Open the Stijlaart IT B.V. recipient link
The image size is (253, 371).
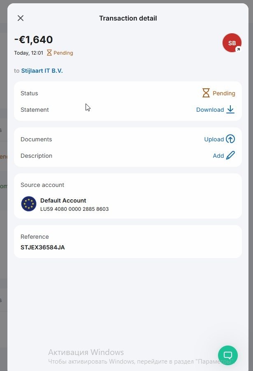click(x=42, y=71)
